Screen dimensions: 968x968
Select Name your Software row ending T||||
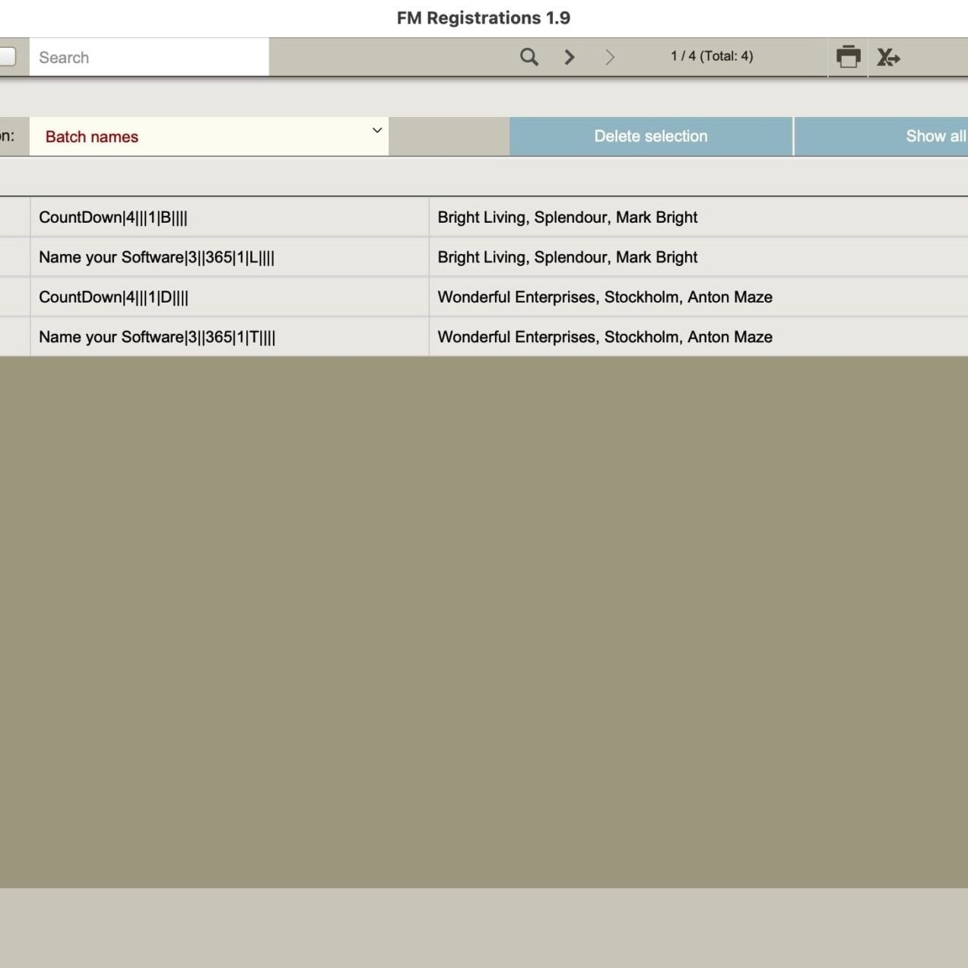(x=157, y=338)
